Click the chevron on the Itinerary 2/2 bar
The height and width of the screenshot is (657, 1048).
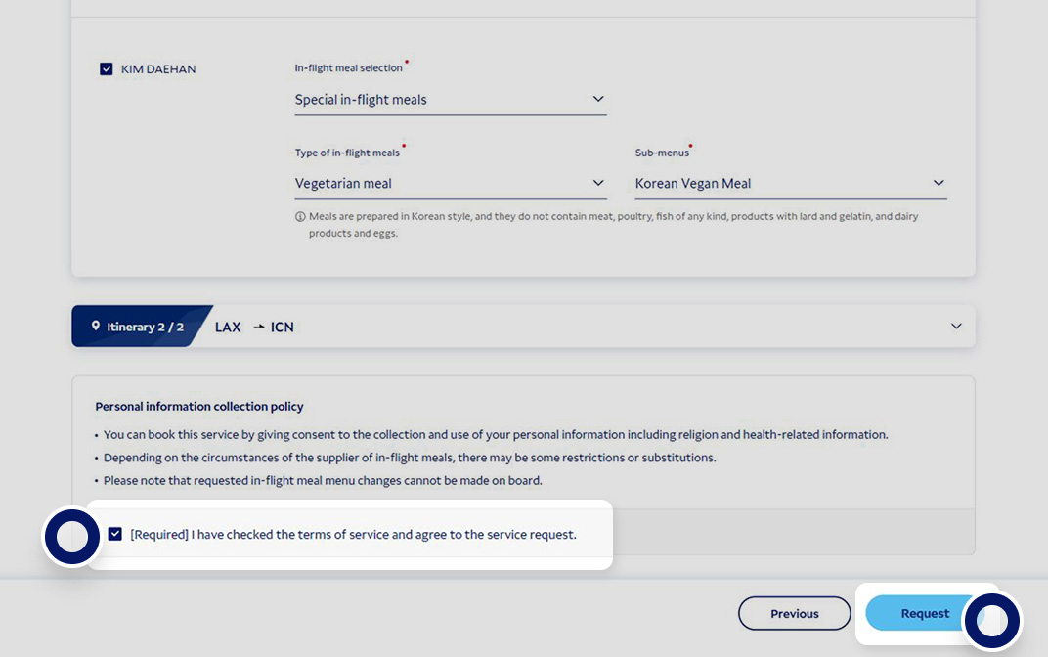point(955,327)
